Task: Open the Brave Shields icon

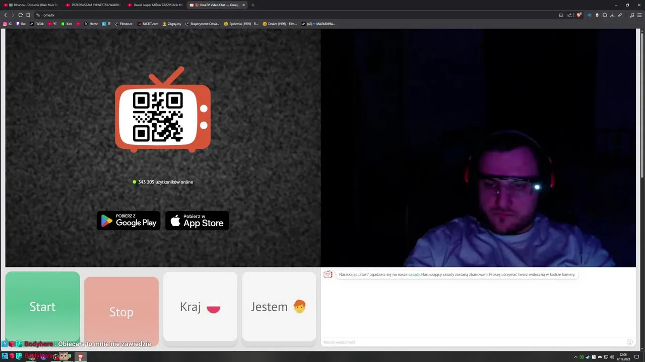Action: 579,15
